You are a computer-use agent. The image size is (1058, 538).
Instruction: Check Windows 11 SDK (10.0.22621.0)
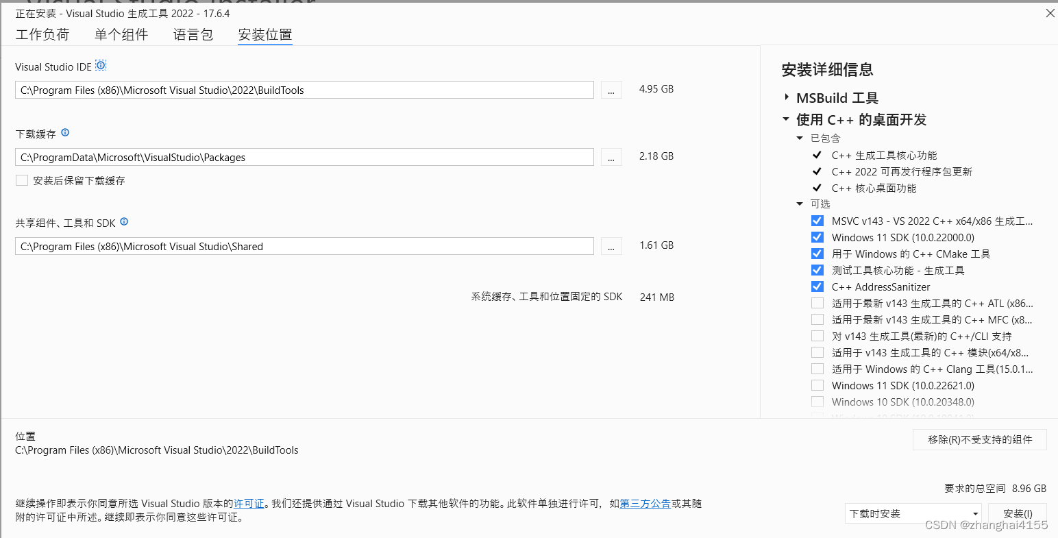click(x=817, y=385)
